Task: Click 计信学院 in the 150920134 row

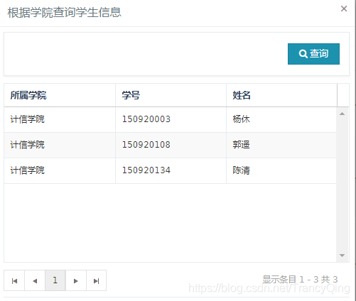Action: [x=27, y=170]
